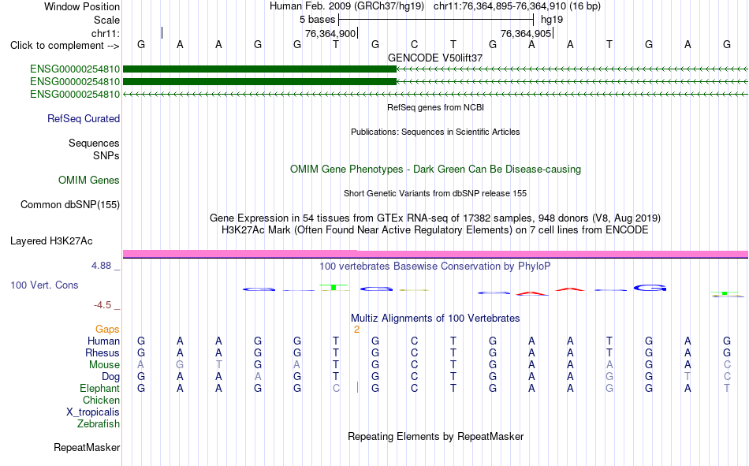Open 'Repeating Elements by RepeatMasker' title
Image resolution: width=749 pixels, height=466 pixels.
(x=435, y=436)
